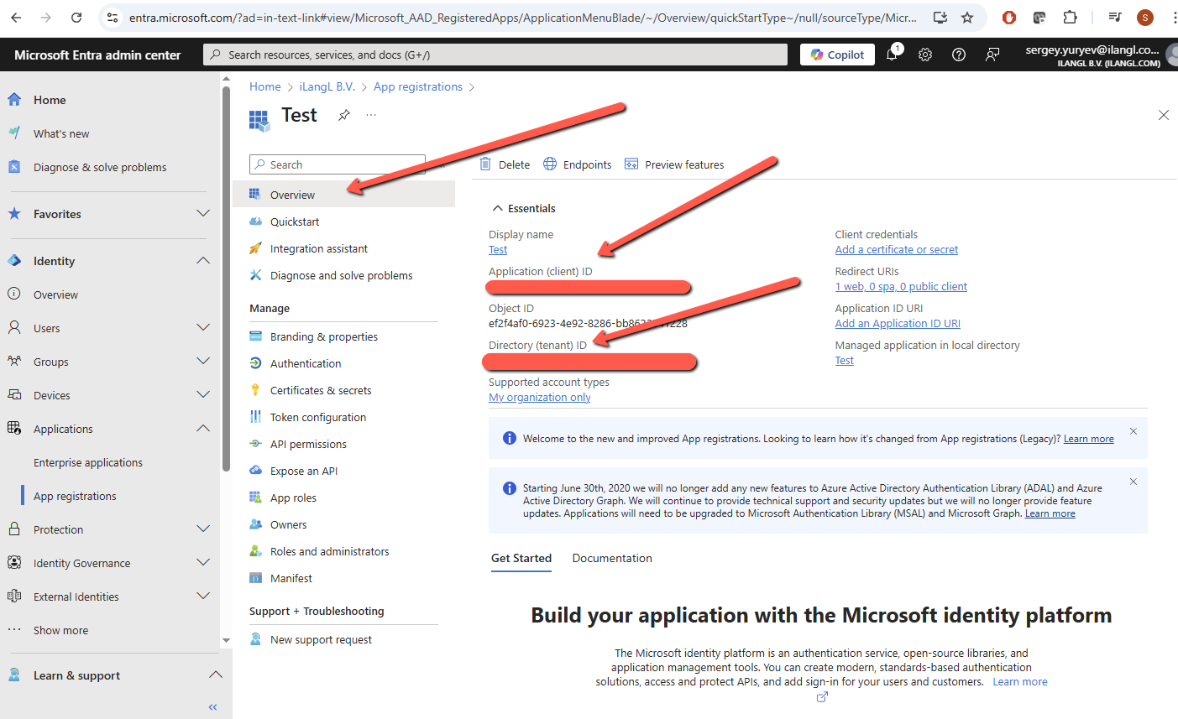Viewport: 1178px width, 719px height.
Task: Open Branding & properties
Action: click(x=324, y=336)
